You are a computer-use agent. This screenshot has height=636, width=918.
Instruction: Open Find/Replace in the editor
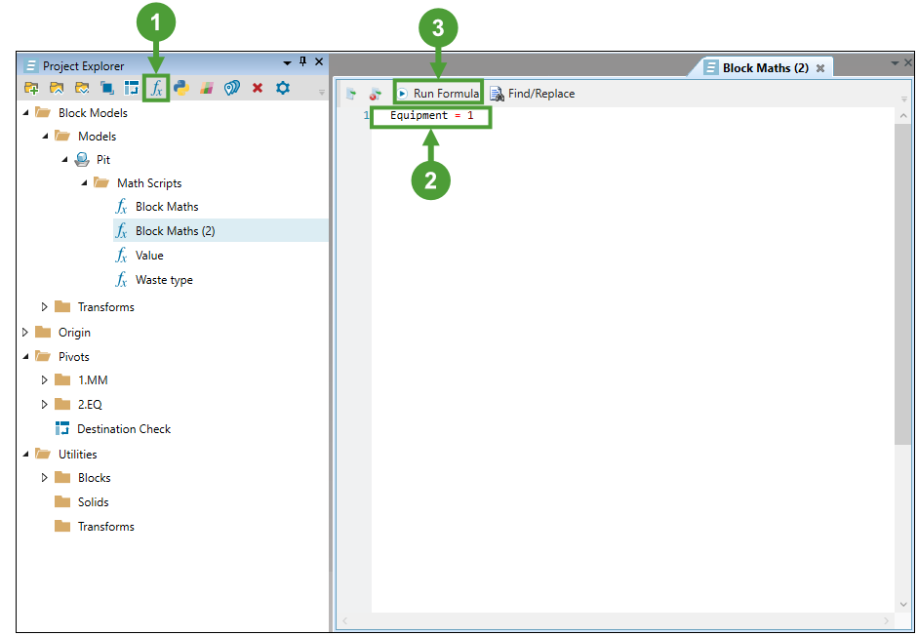(533, 94)
